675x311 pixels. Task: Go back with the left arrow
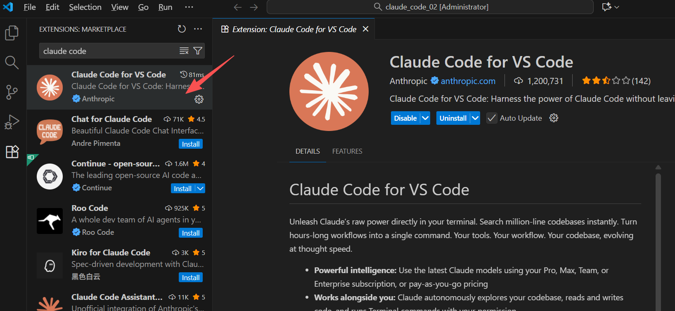tap(237, 7)
